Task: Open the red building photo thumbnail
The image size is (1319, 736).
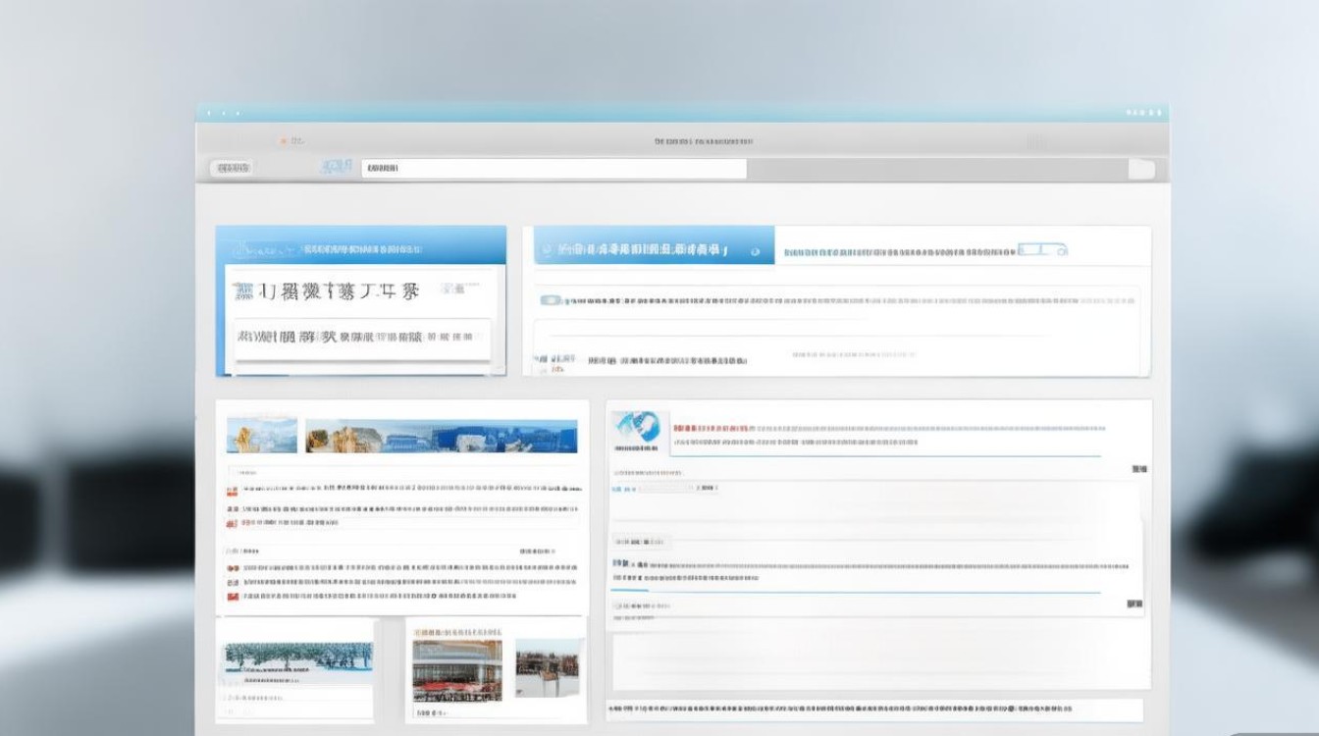Action: 457,669
